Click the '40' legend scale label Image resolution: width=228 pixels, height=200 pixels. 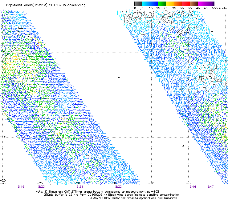[x=198, y=8]
